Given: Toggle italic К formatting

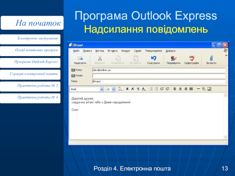Looking at the screenshot, I should pyautogui.click(x=133, y=89).
